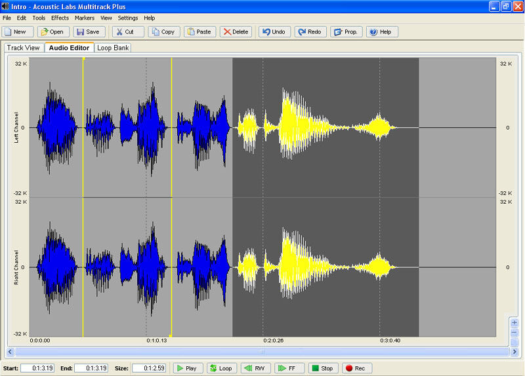525x376 pixels.
Task: Save the project with Save button
Action: click(x=89, y=31)
